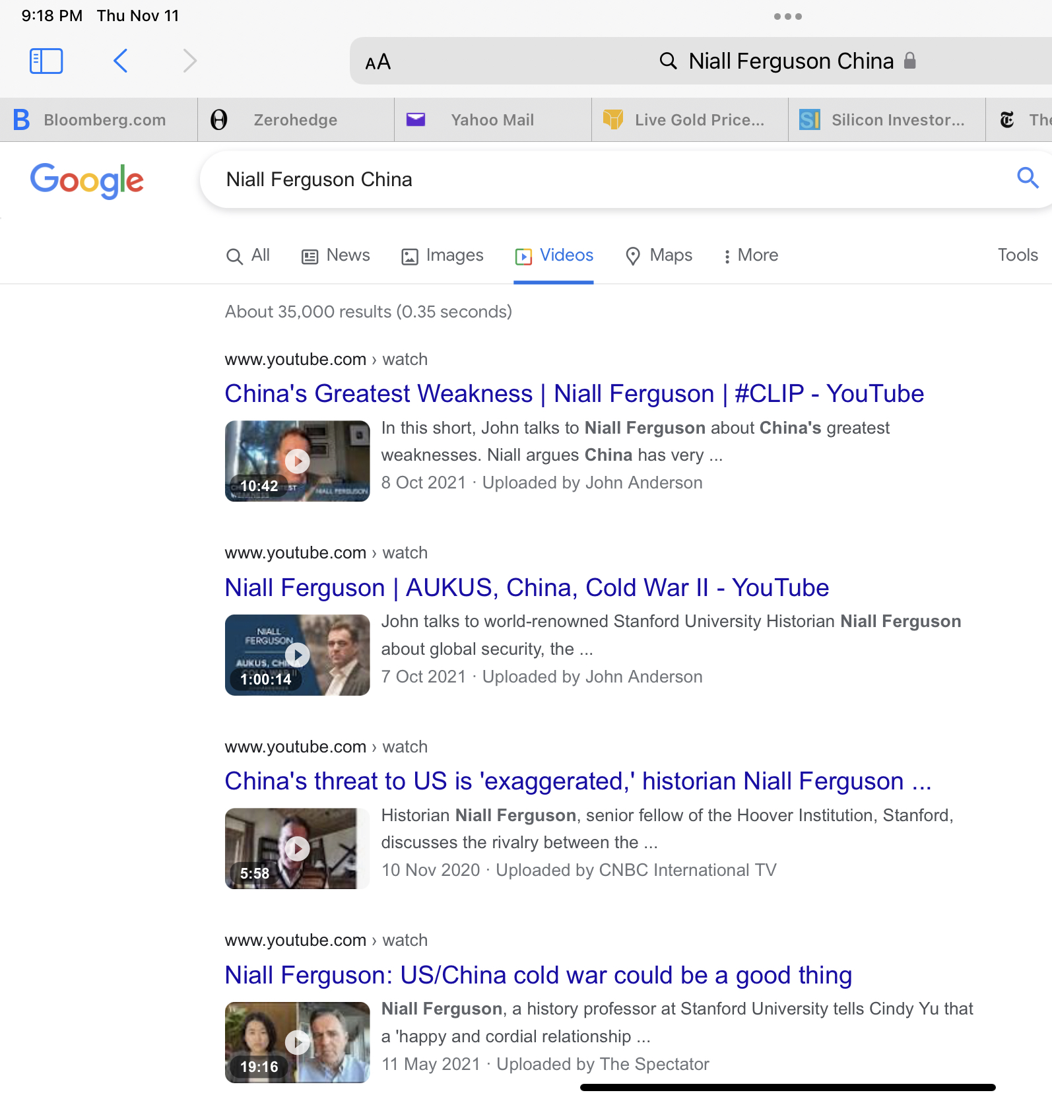Select the Maps results tab
Image resolution: width=1052 pixels, height=1101 pixels.
tap(659, 255)
